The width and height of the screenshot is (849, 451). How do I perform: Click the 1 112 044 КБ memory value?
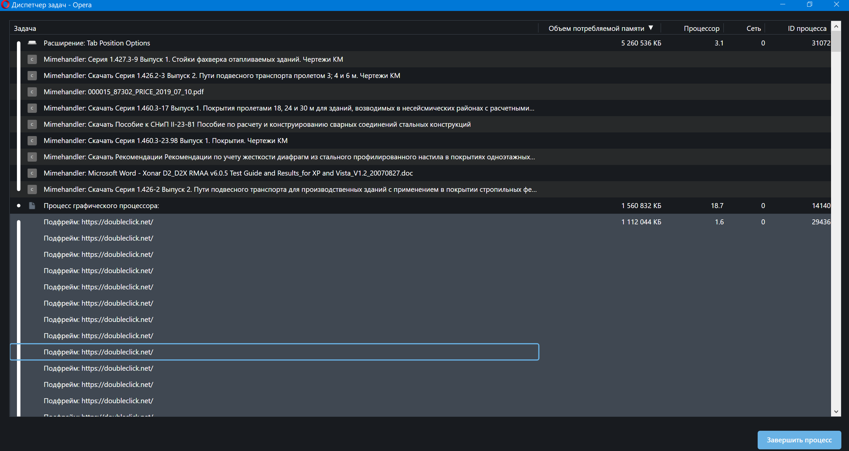coord(641,222)
